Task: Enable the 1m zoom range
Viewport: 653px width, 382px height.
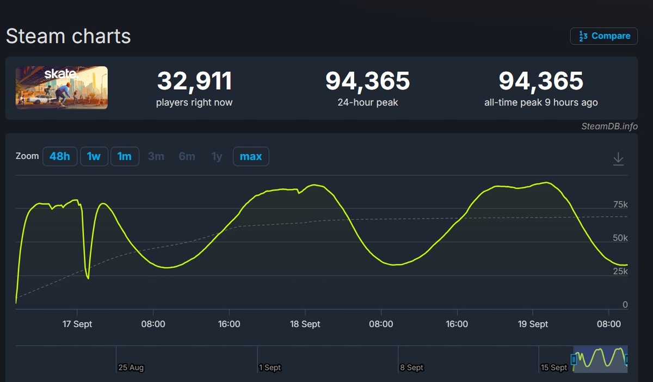Action: tap(125, 156)
